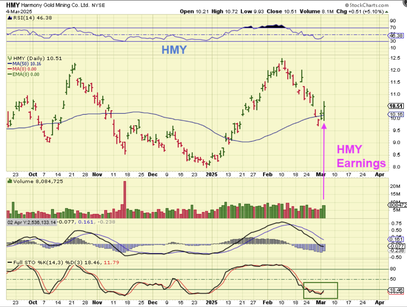The image size is (407, 307).
Task: Click the pink arrowhead pointing at earnings bar
Action: (x=324, y=126)
